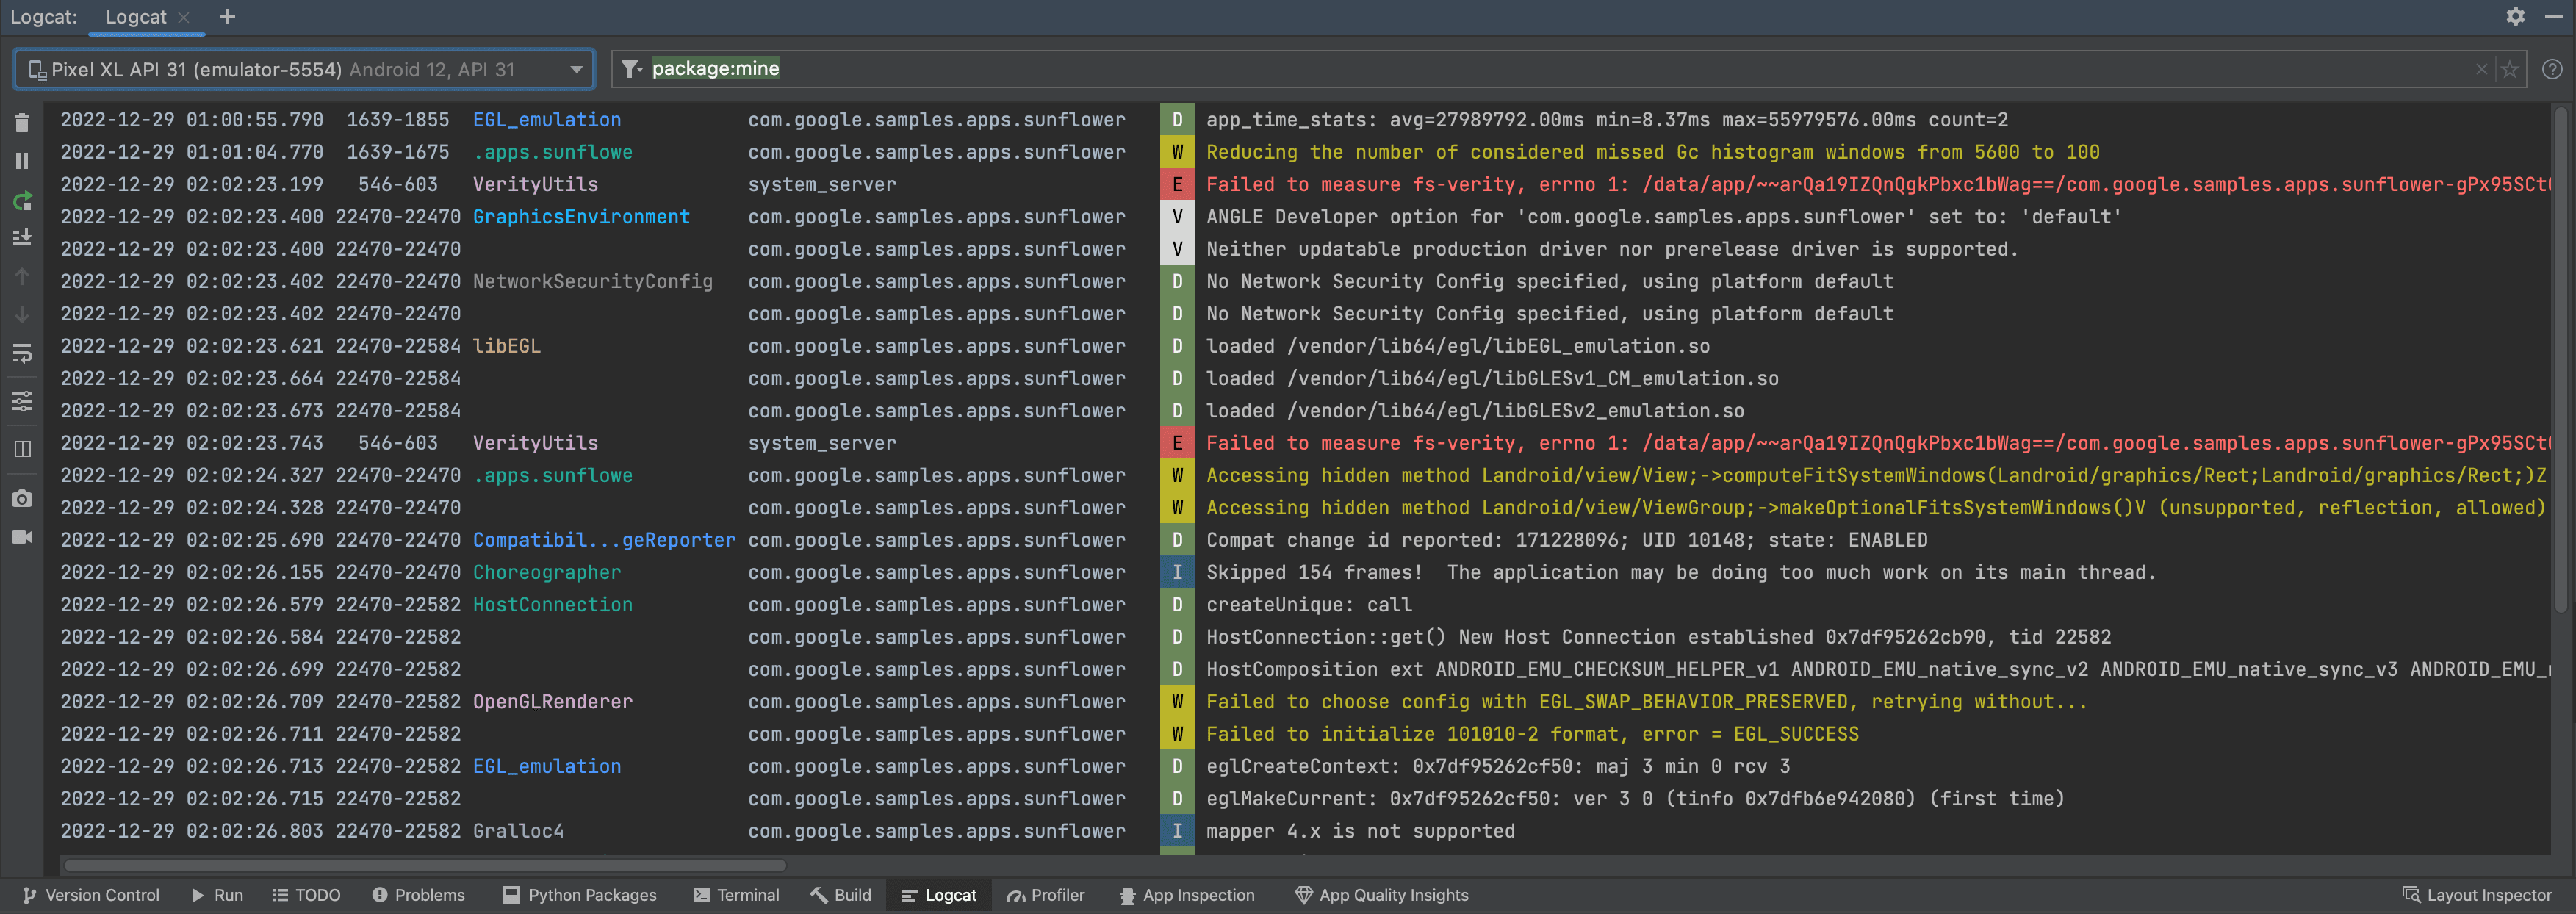2576x914 pixels.
Task: Open filter history dropdown funnel icon
Action: click(x=631, y=69)
